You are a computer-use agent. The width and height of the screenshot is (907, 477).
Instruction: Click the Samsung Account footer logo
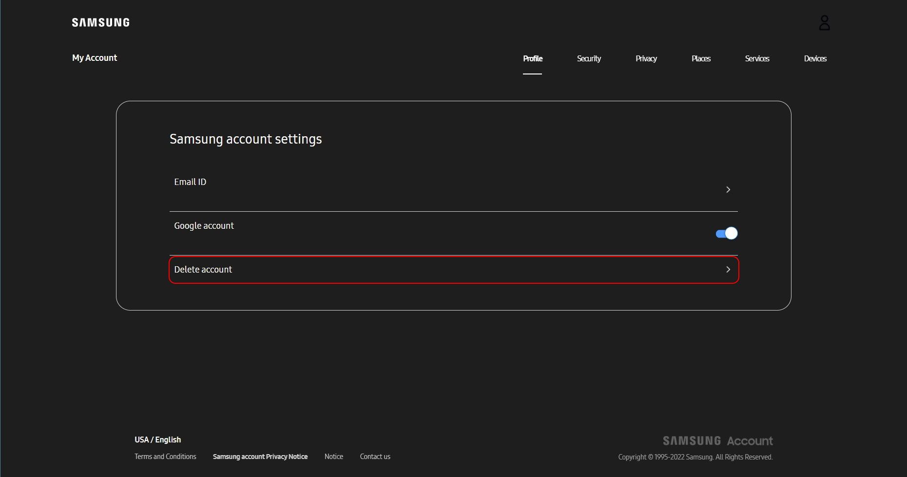[x=717, y=441]
